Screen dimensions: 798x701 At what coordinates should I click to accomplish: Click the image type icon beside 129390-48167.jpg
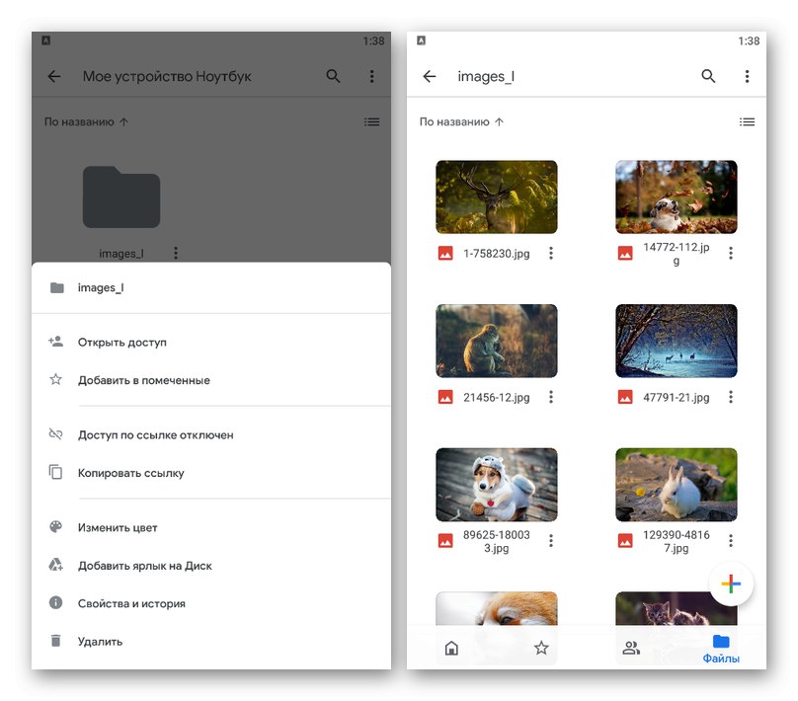pyautogui.click(x=625, y=541)
